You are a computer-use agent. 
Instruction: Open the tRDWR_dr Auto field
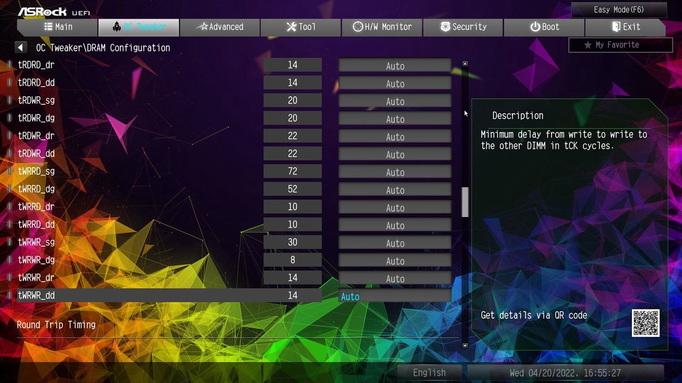click(x=395, y=137)
